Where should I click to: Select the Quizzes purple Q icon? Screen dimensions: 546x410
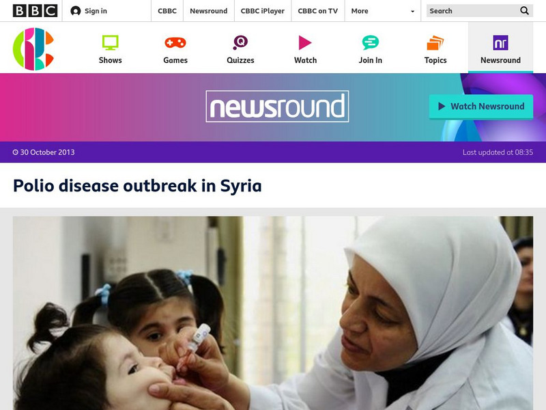(240, 42)
